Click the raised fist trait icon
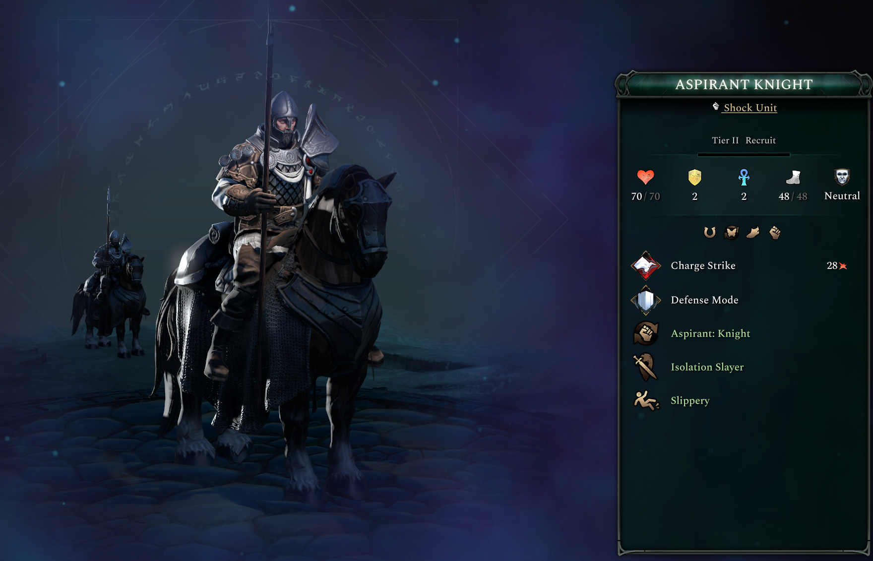Screen dimensions: 873x561 pyautogui.click(x=775, y=232)
